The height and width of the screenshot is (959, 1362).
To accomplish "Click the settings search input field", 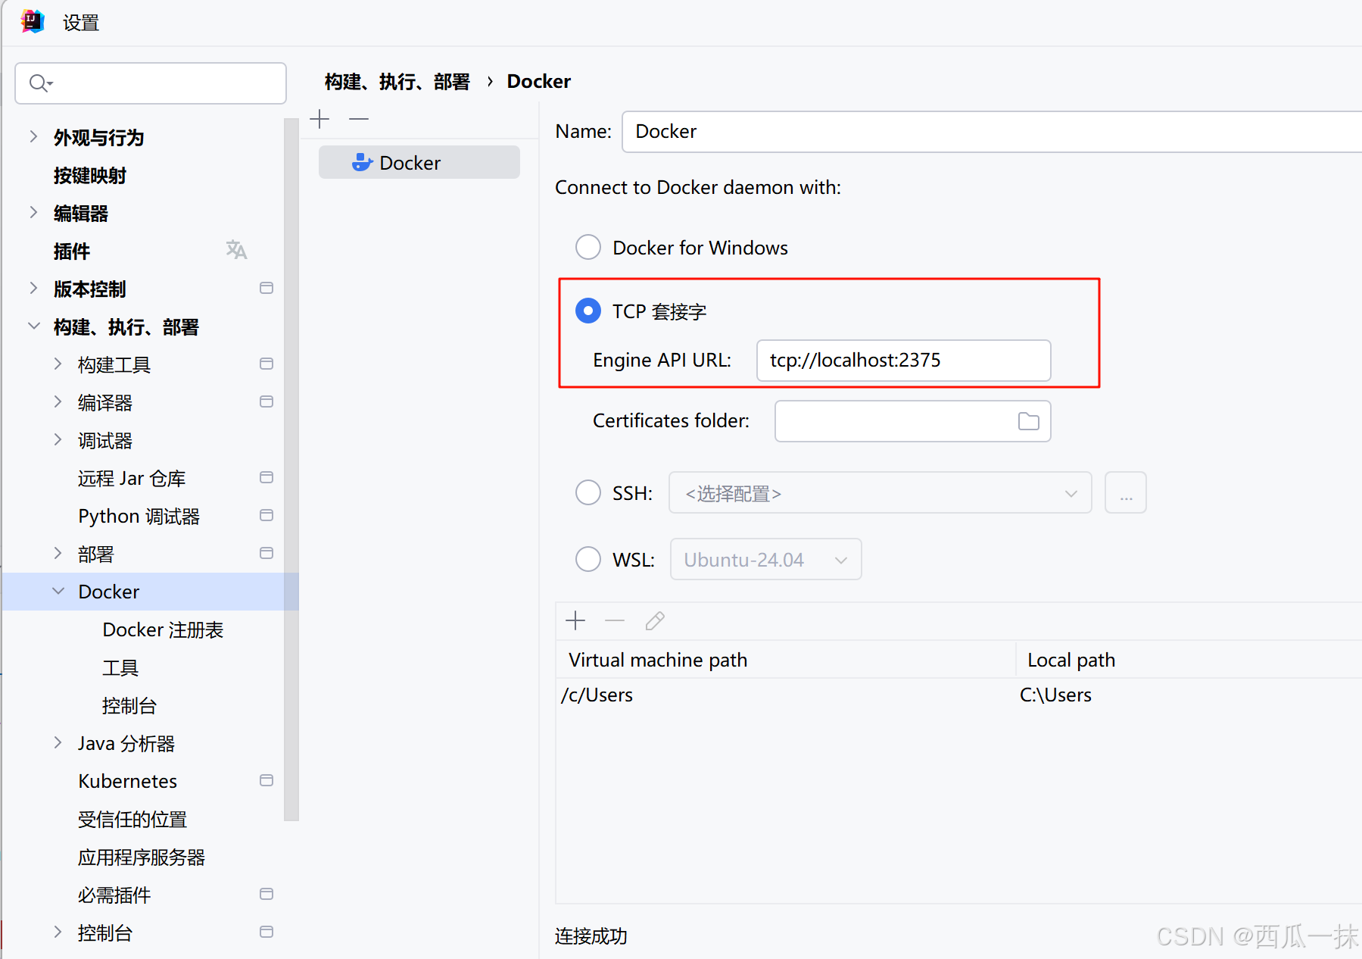I will [x=151, y=83].
